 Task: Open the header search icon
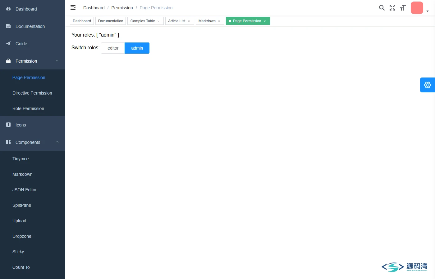coord(382,8)
